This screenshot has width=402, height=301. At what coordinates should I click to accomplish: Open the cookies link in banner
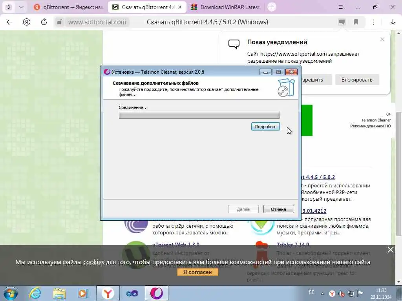(x=94, y=262)
